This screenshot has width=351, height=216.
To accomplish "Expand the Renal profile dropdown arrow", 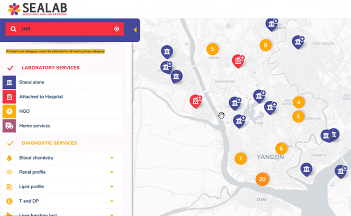I will point(112,172).
